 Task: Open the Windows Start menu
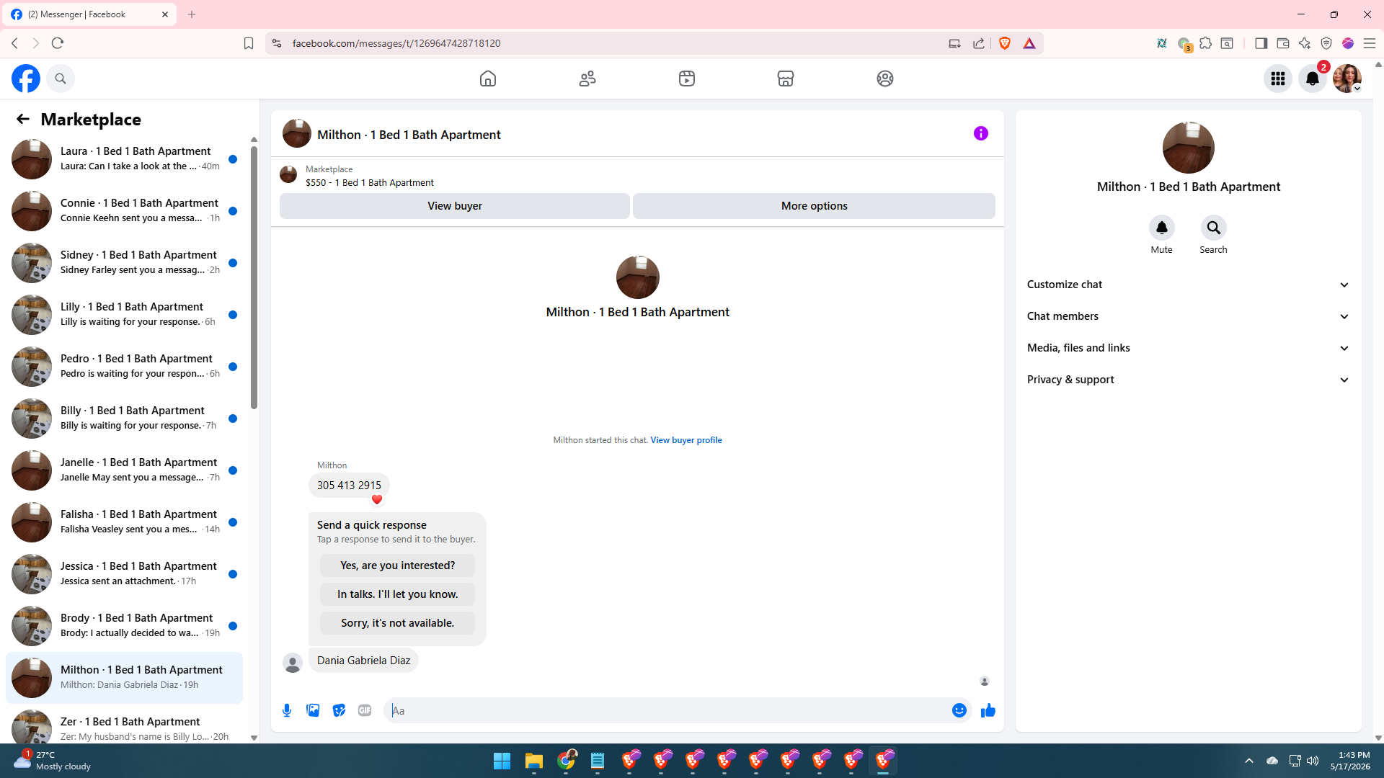click(x=502, y=761)
